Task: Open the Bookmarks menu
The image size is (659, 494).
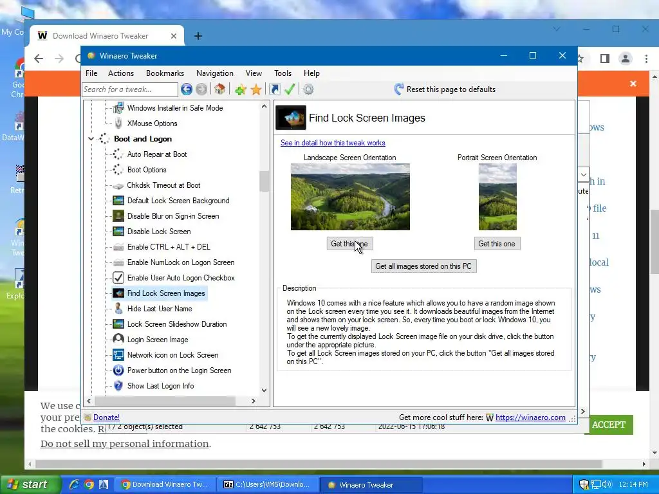Action: 165,73
